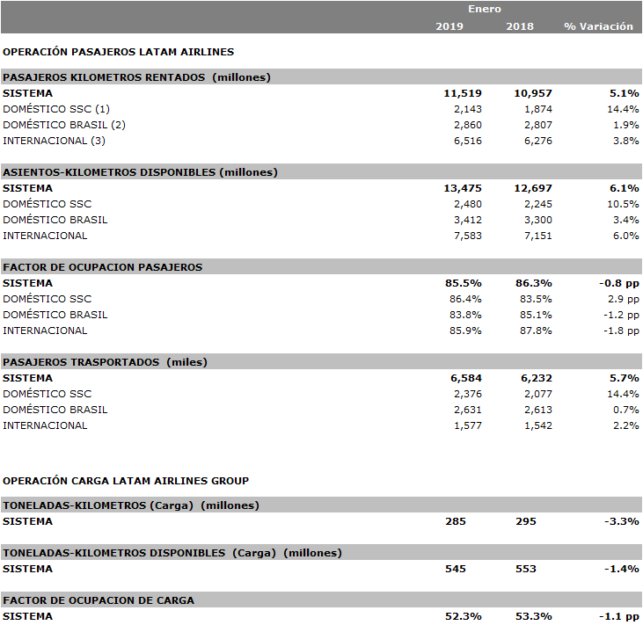Image resolution: width=643 pixels, height=625 pixels.
Task: Select the 2019 column header
Action: [449, 26]
